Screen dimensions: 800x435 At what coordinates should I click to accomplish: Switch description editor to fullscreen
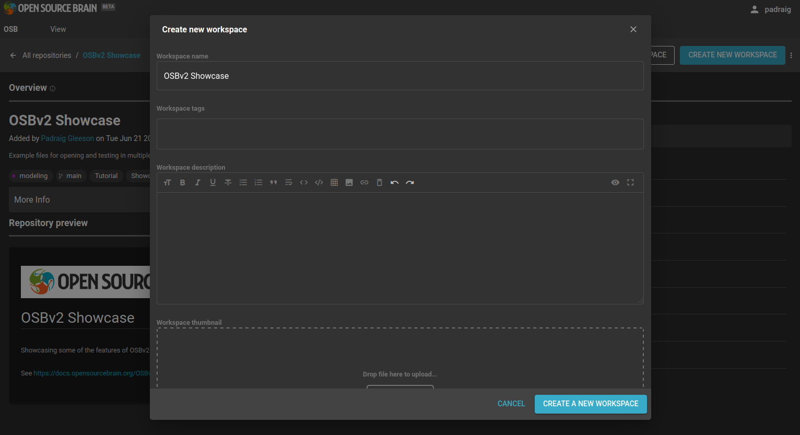point(630,183)
